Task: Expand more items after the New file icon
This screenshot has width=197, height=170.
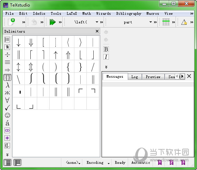Action: pyautogui.click(x=24, y=22)
